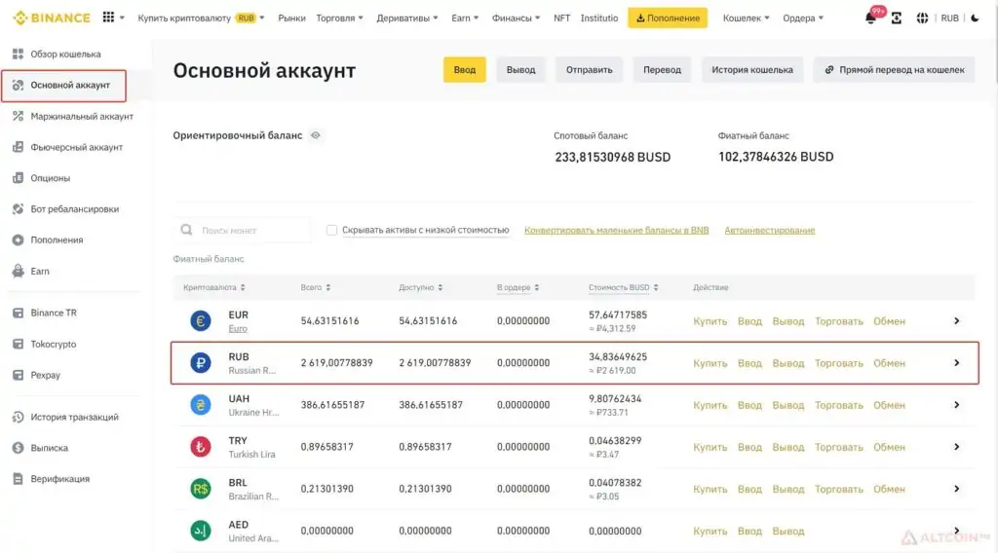
Task: Open Обзор кошелька in sidebar
Action: pyautogui.click(x=65, y=54)
